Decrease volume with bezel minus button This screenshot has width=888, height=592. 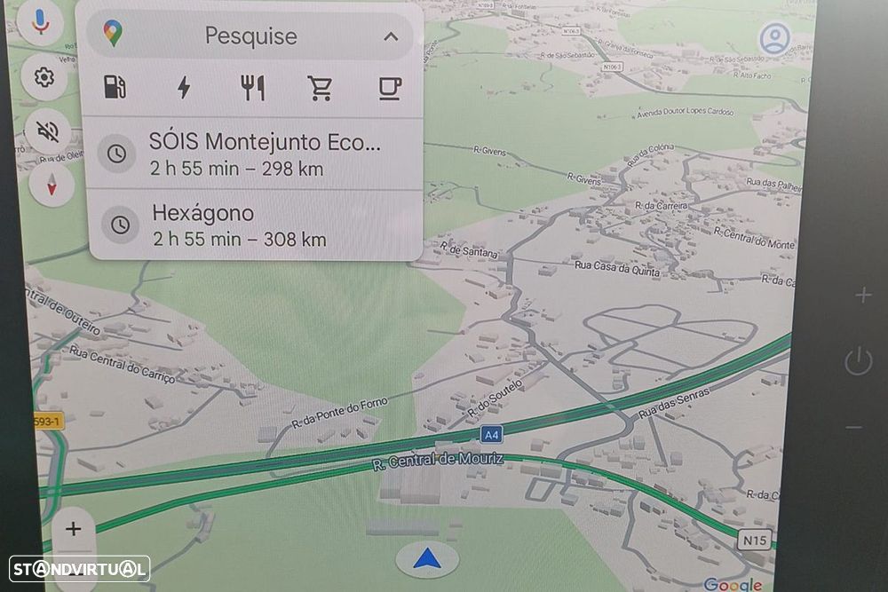pos(854,427)
